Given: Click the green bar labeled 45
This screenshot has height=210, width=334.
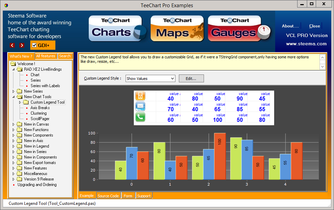Looking at the screenshot, I should tap(274, 169).
